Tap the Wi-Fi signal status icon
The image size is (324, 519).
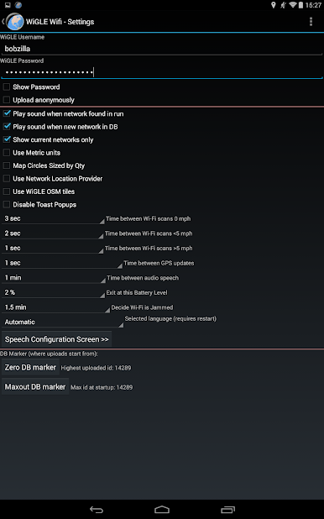coord(293,5)
